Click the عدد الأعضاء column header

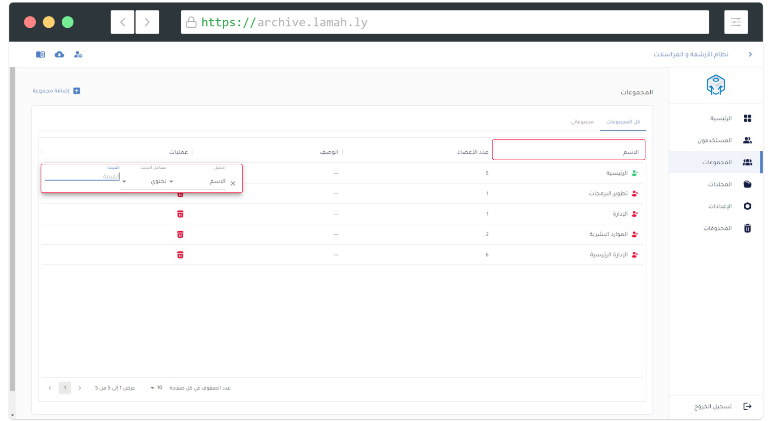[x=473, y=152]
